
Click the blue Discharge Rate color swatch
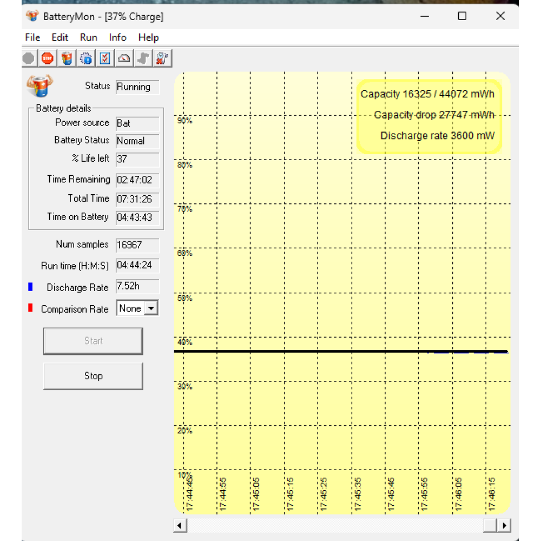click(30, 287)
